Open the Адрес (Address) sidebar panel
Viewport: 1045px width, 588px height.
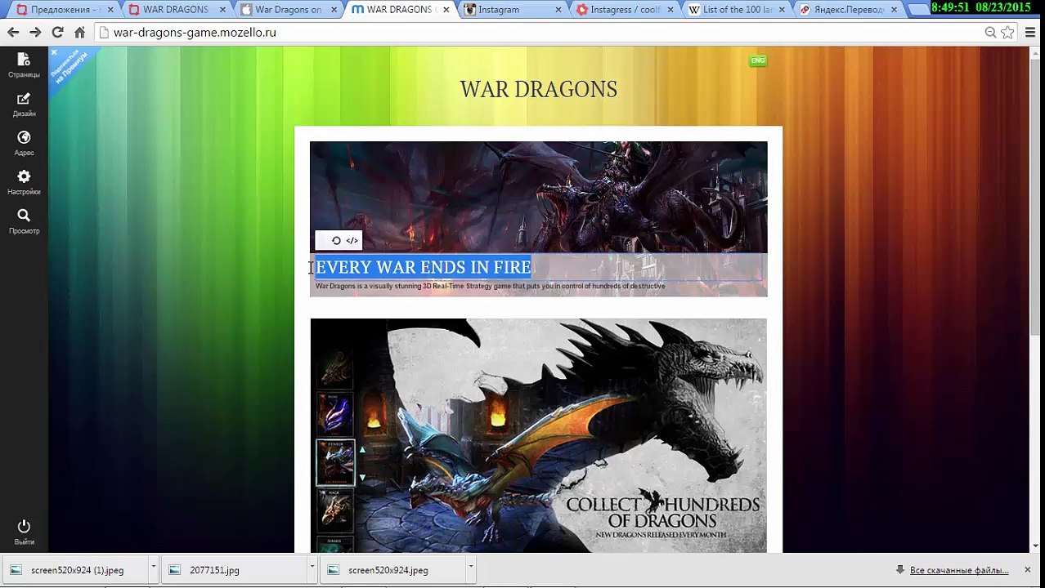coord(24,144)
